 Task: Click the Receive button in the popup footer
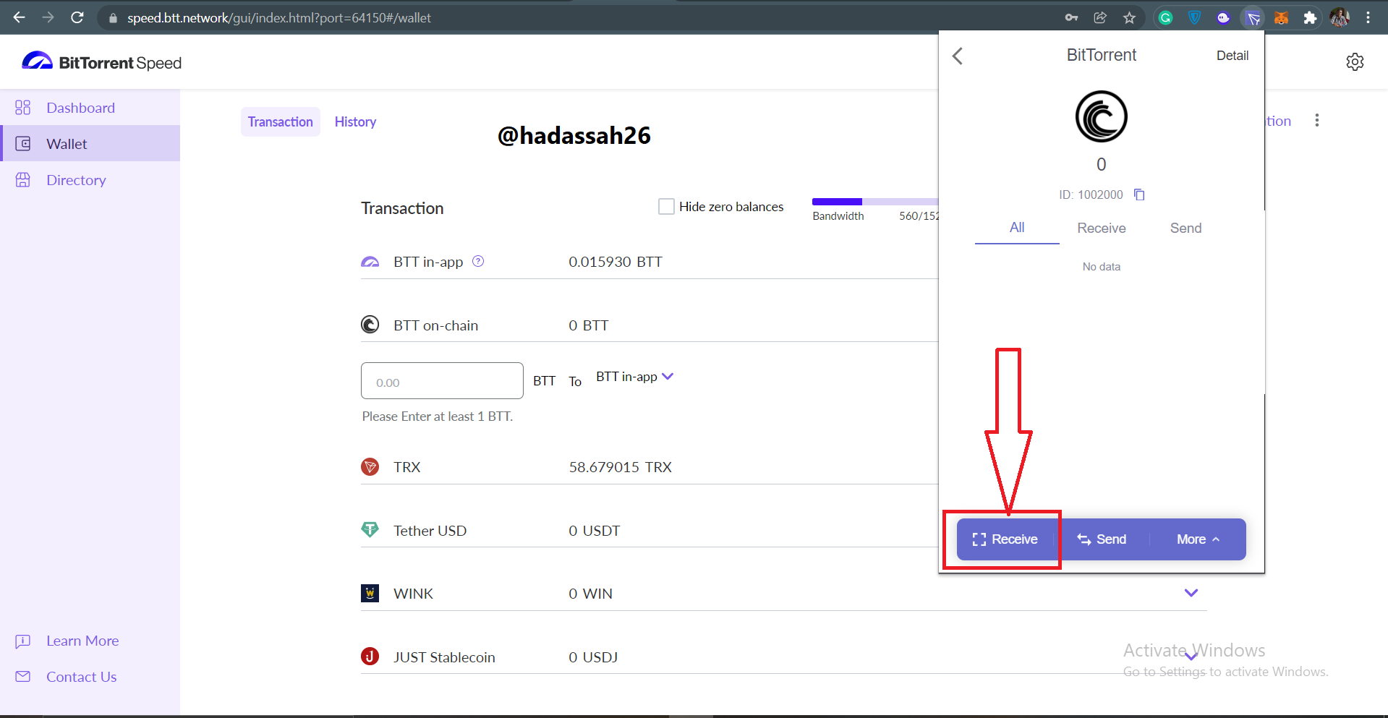1005,539
